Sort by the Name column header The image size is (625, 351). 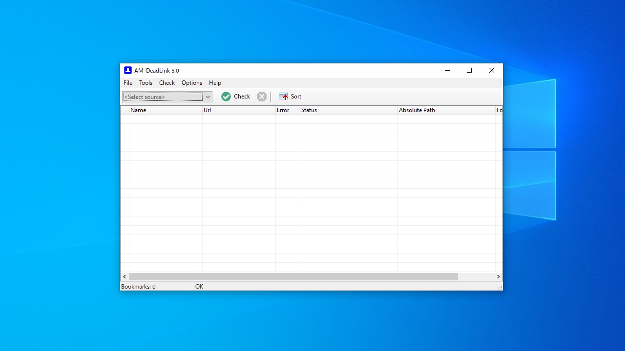click(166, 110)
